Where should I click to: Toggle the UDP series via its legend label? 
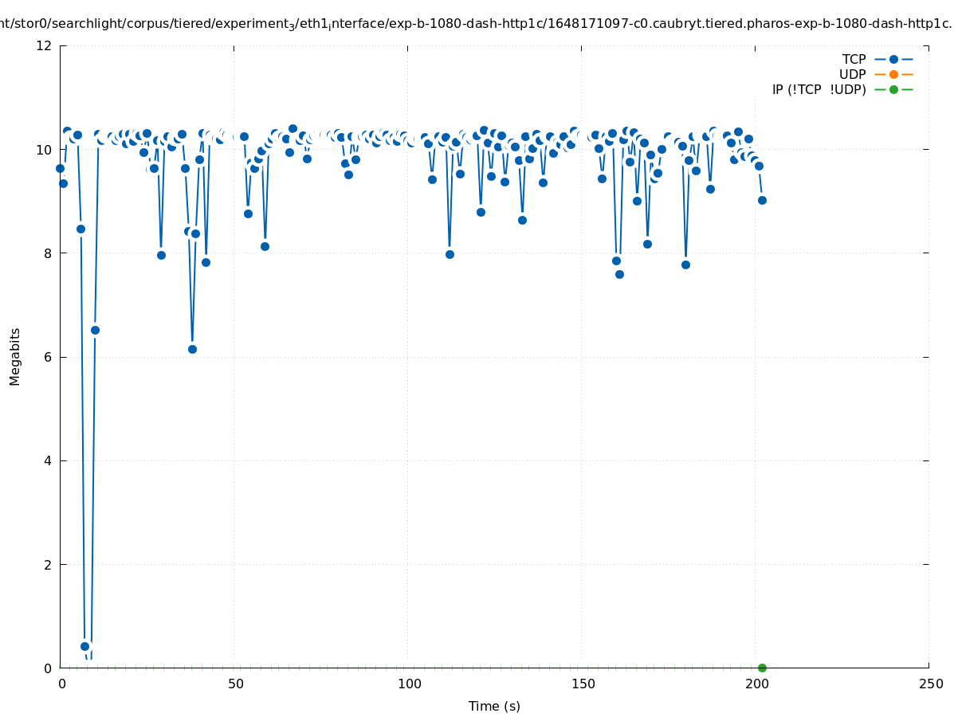pyautogui.click(x=852, y=74)
